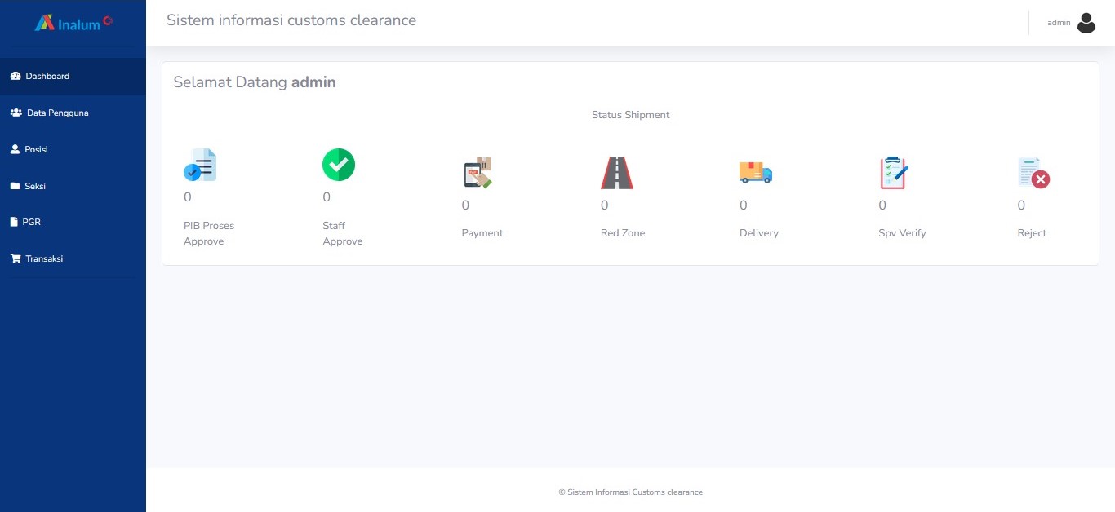Navigate to Transaksi in sidebar
The width and height of the screenshot is (1115, 512).
click(x=44, y=258)
